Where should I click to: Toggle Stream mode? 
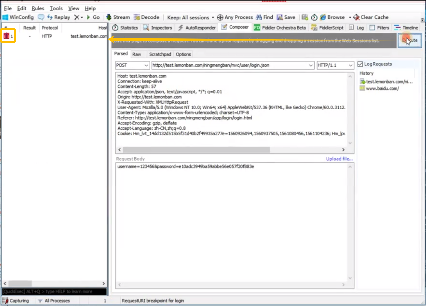tap(118, 17)
